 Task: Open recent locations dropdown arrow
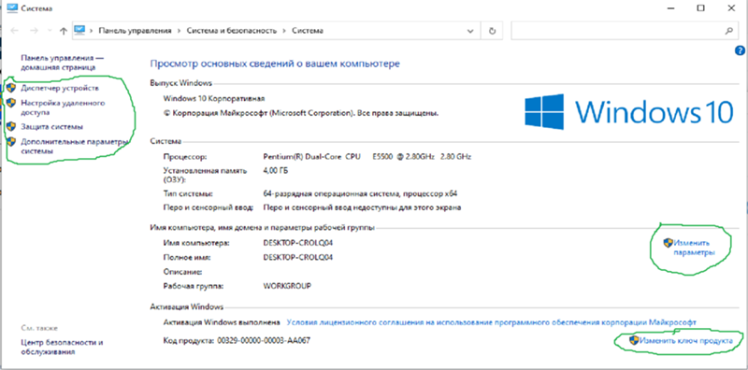pyautogui.click(x=50, y=31)
